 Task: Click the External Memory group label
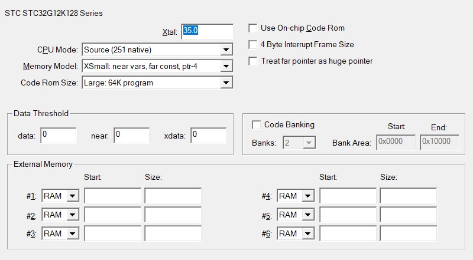click(x=43, y=164)
